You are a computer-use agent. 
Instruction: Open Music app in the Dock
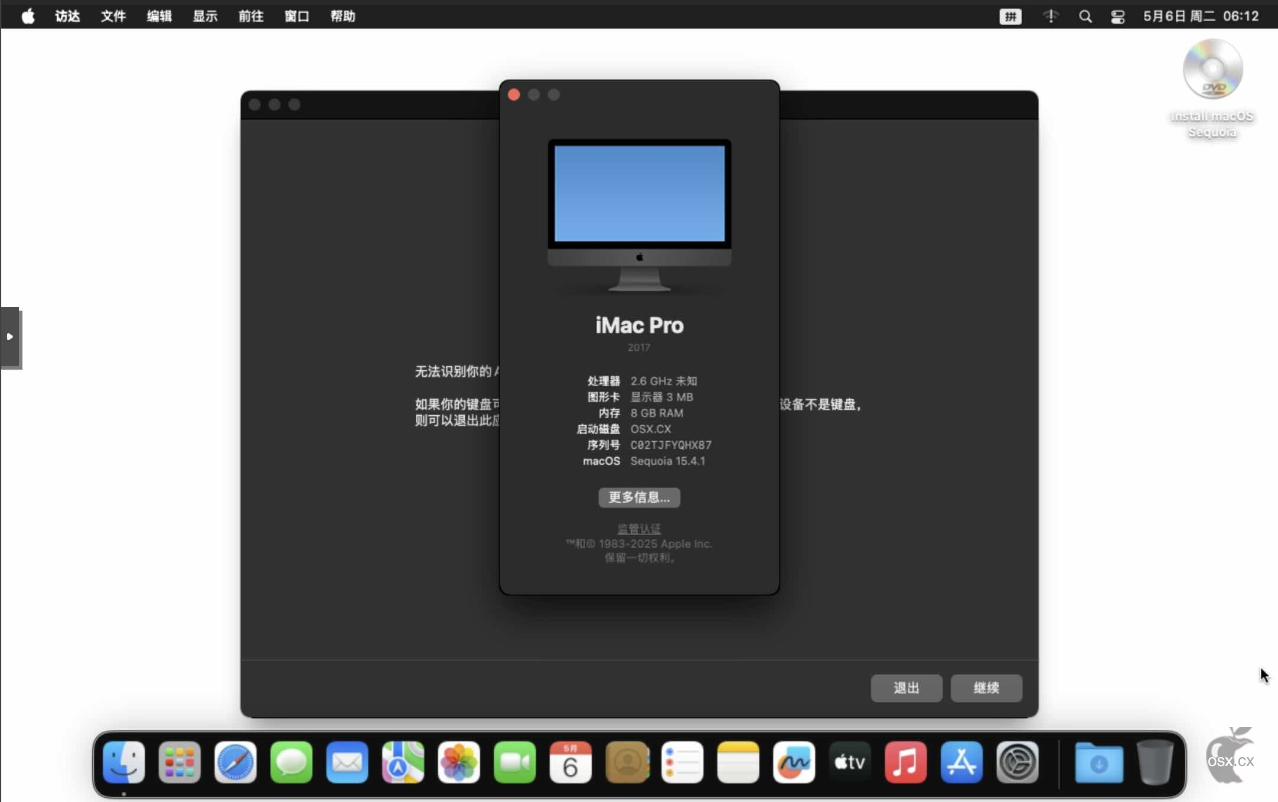pyautogui.click(x=906, y=762)
